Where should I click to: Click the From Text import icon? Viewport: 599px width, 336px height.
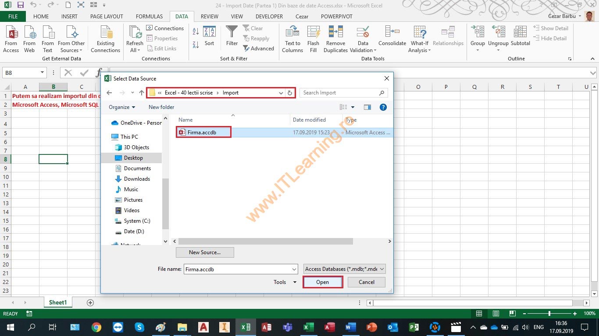pos(48,39)
